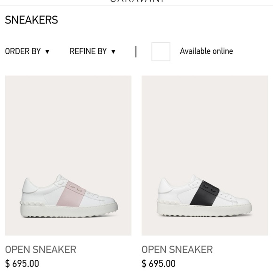This screenshot has height=273, width=273.
Task: Click the white sole of the pink-striped sneaker
Action: click(69, 211)
